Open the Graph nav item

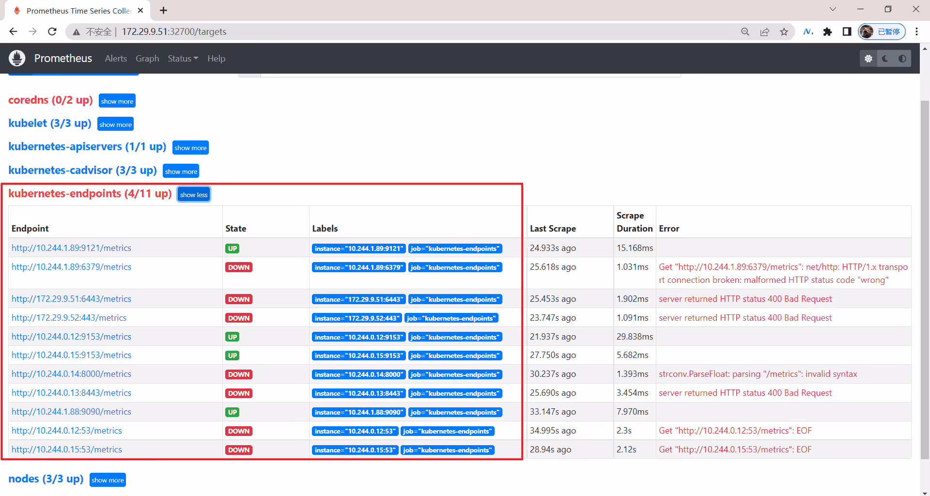pos(147,59)
